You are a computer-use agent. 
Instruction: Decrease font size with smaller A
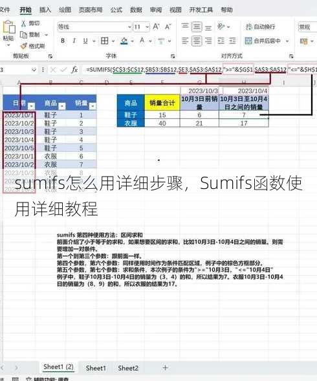[x=168, y=27]
